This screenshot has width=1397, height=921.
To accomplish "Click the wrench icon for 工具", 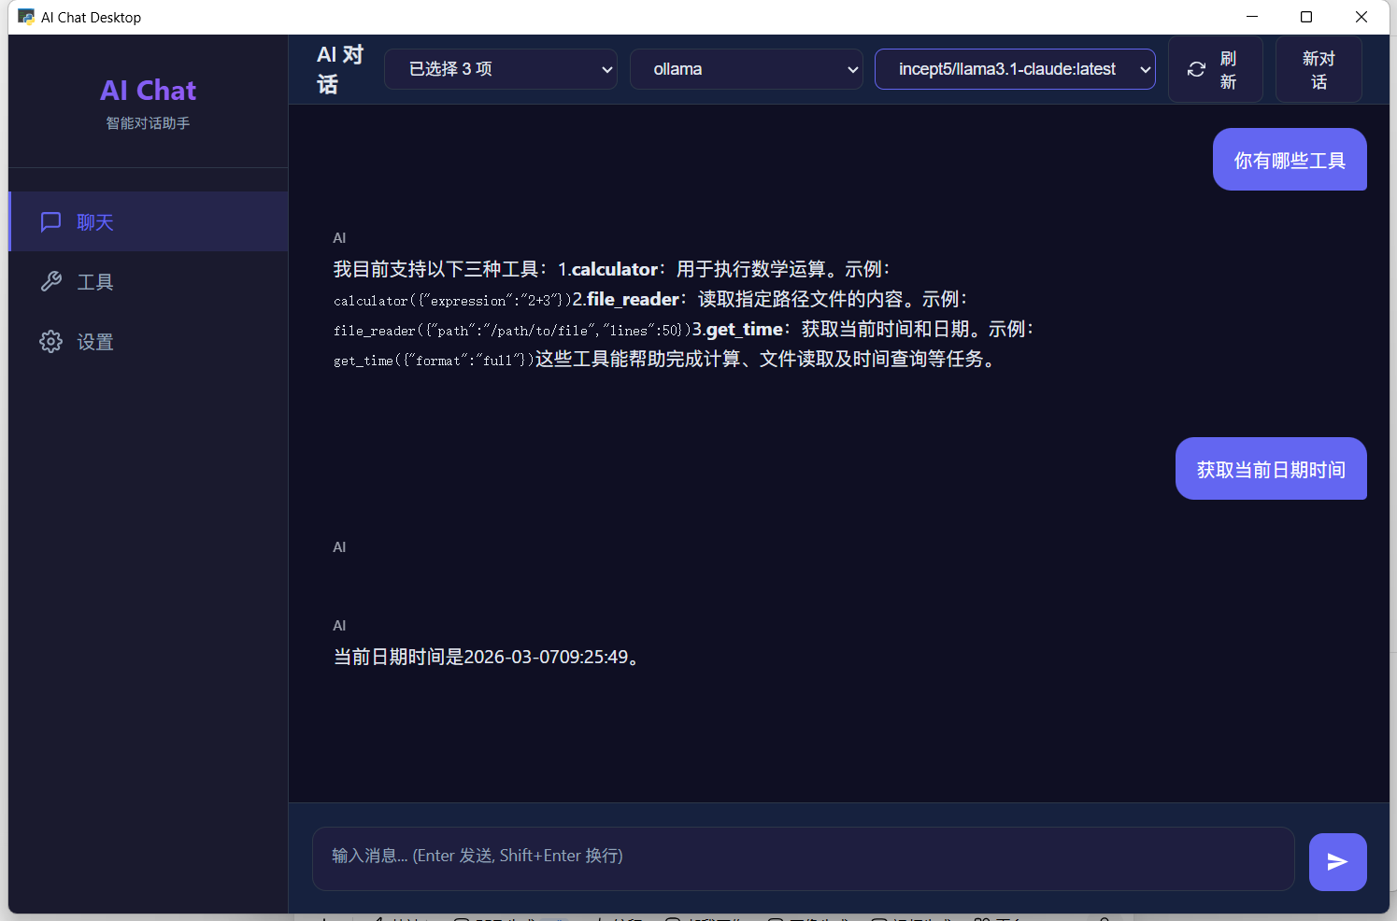I will point(50,282).
